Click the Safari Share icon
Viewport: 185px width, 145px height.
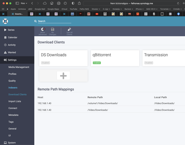click(x=79, y=3)
